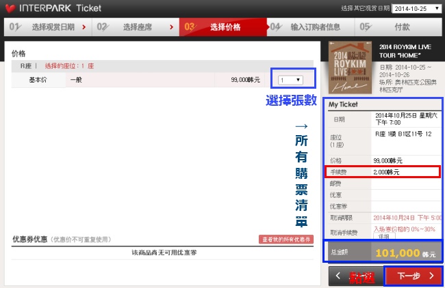
Task: Select step 03 选择价格 tab
Action: point(222,27)
